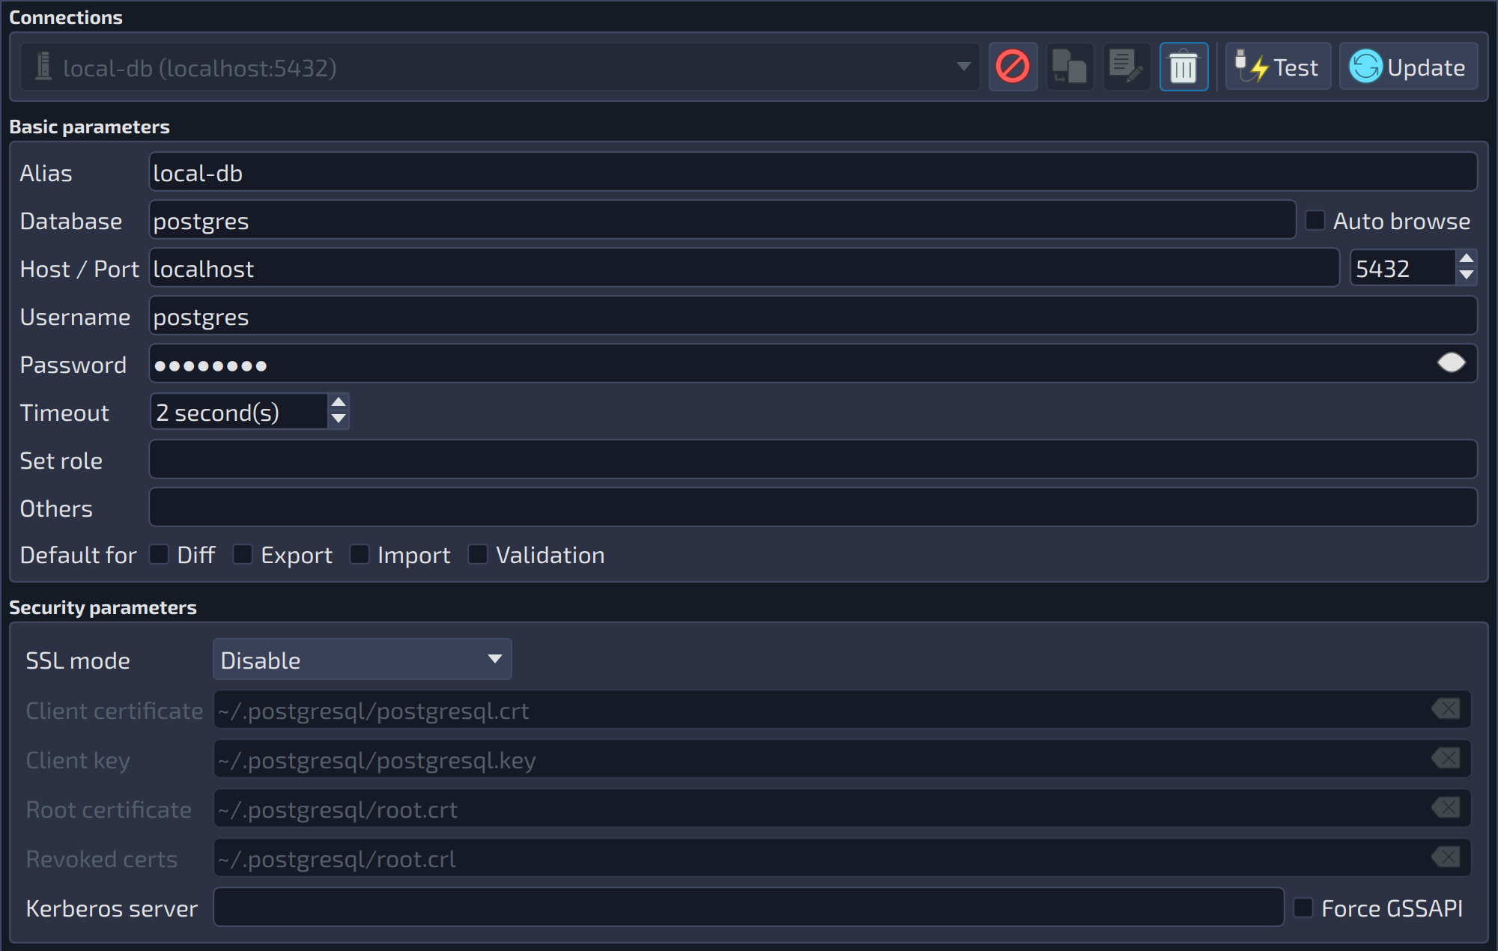Check the Diff default checkbox
The image size is (1498, 951).
point(159,554)
